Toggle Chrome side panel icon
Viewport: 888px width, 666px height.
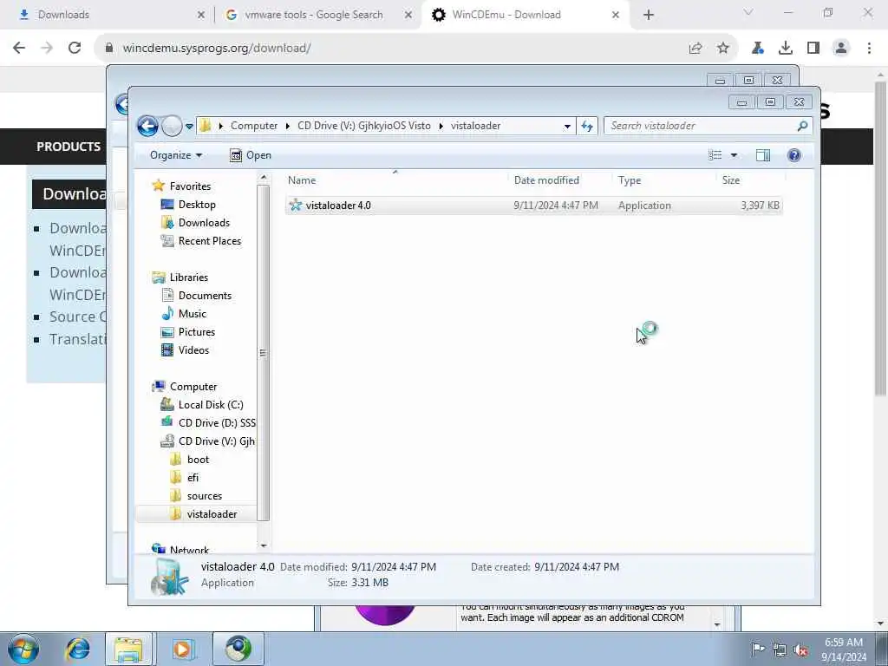[813, 49]
